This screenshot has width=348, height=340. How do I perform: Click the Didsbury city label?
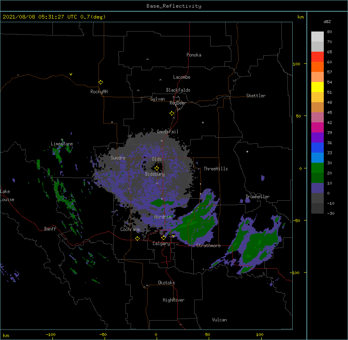155,174
